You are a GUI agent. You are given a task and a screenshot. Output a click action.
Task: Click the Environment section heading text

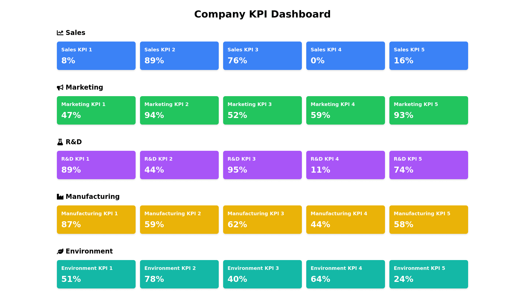point(89,251)
